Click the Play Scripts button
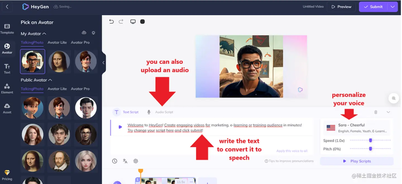402x184 pixels. pyautogui.click(x=357, y=161)
